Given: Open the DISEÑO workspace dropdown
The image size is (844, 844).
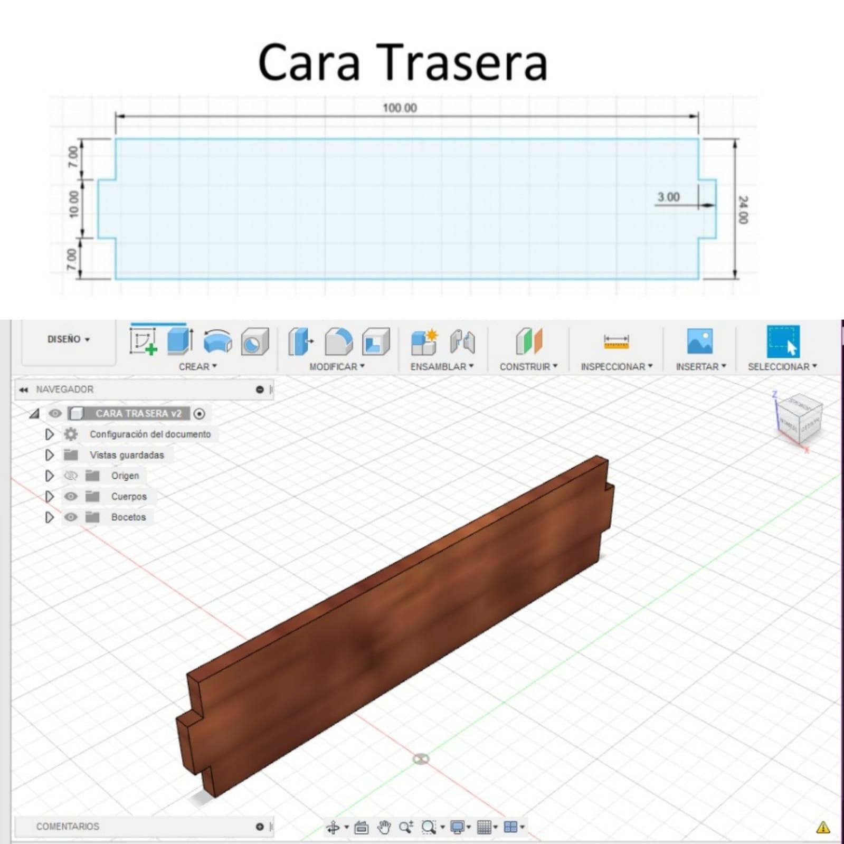Looking at the screenshot, I should (69, 339).
